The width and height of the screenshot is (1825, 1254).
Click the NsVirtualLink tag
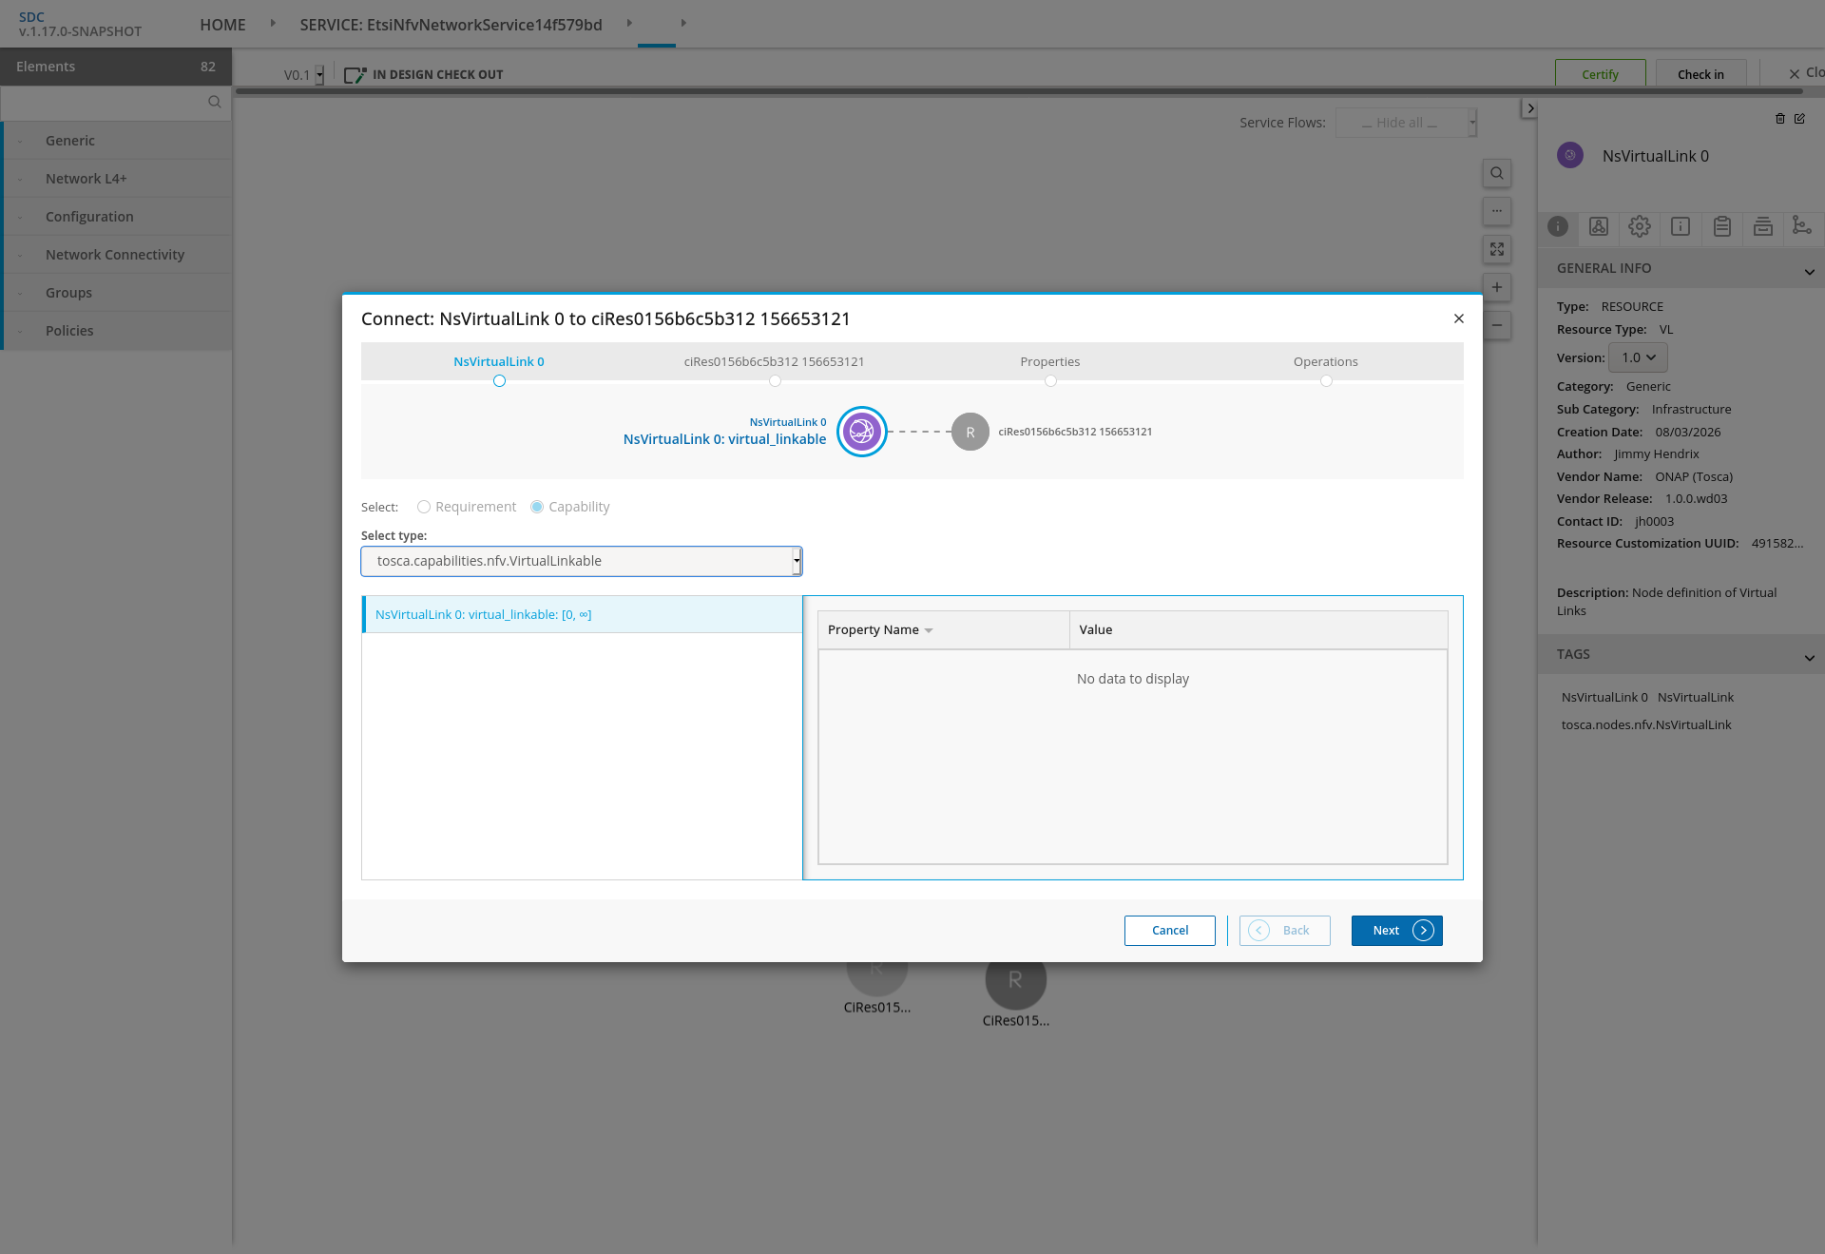point(1696,697)
